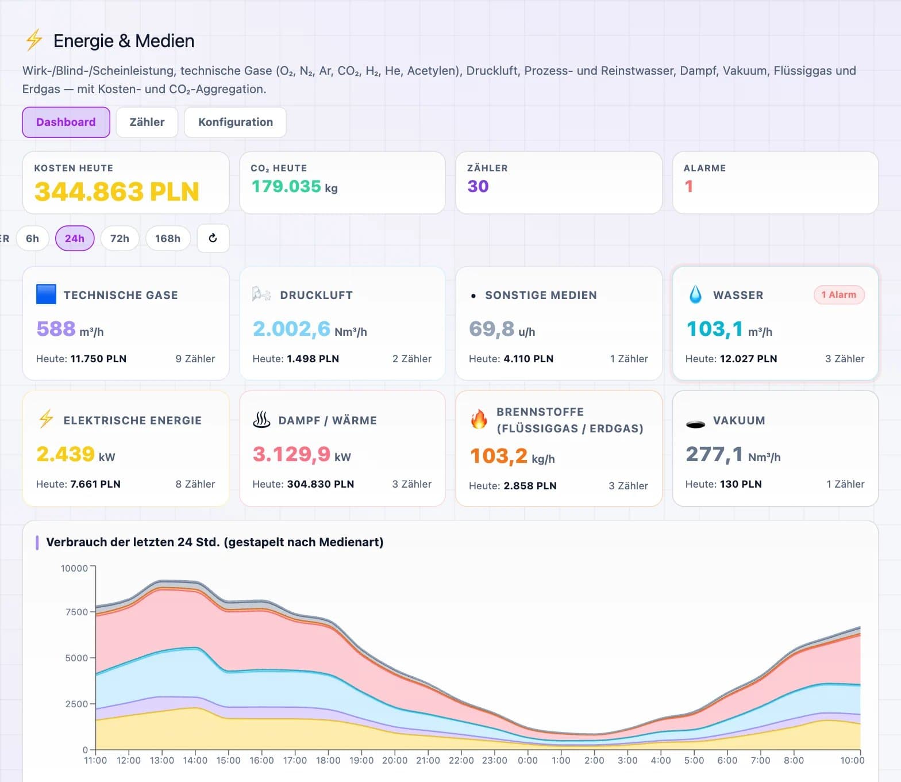Click the 1 Alarm badge on Wasser
This screenshot has width=901, height=782.
[x=839, y=294]
